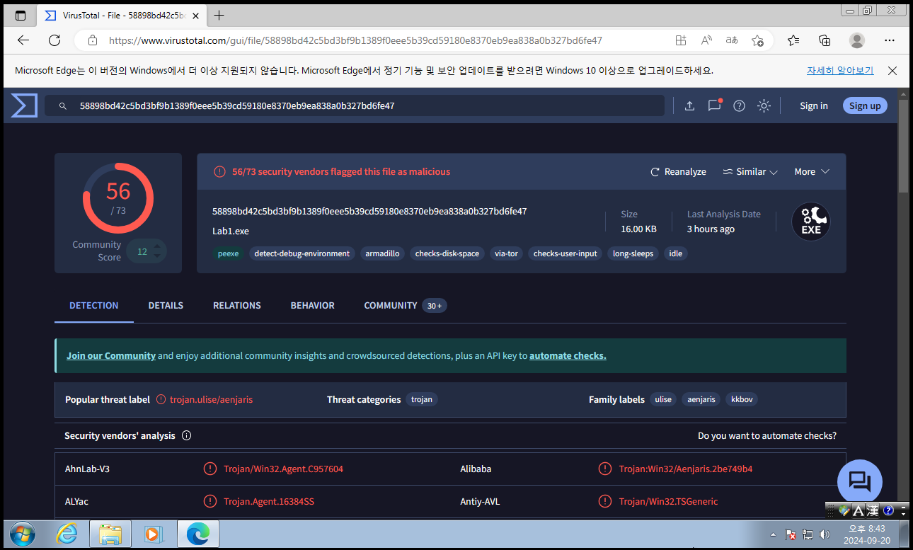Image resolution: width=913 pixels, height=550 pixels.
Task: Click the EXE file type icon
Action: pyautogui.click(x=811, y=221)
